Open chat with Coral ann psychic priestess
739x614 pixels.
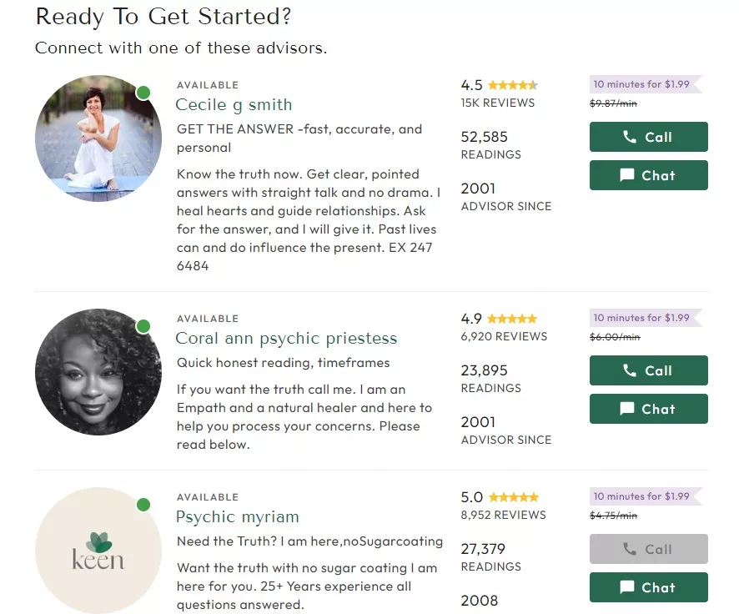648,409
